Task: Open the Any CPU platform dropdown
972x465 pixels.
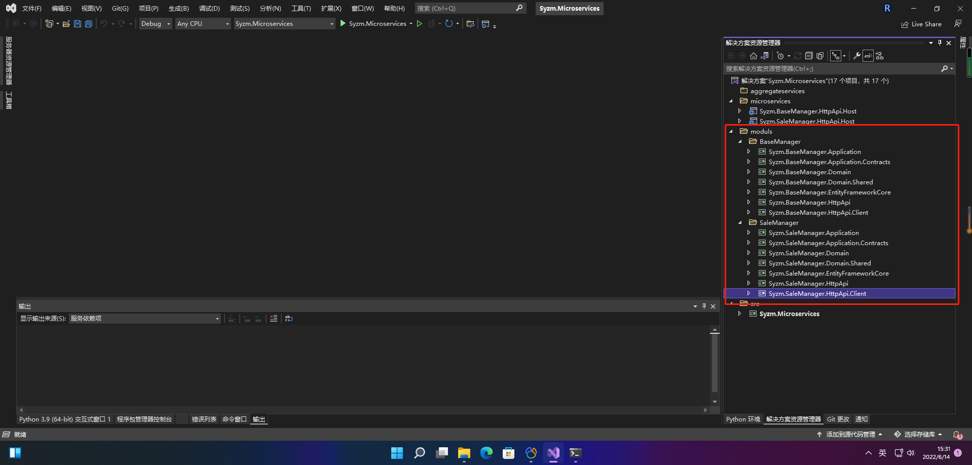Action: 203,24
